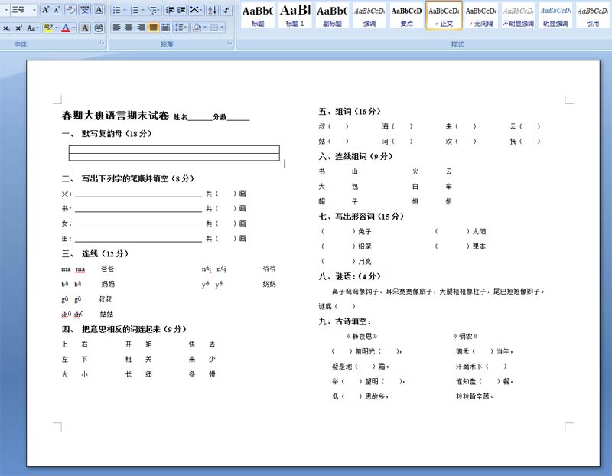
Task: Apply the 明显强调 style
Action: [x=555, y=15]
